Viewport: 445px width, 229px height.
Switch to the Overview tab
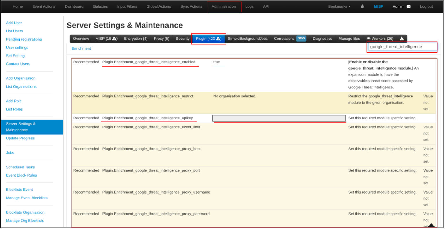click(81, 39)
